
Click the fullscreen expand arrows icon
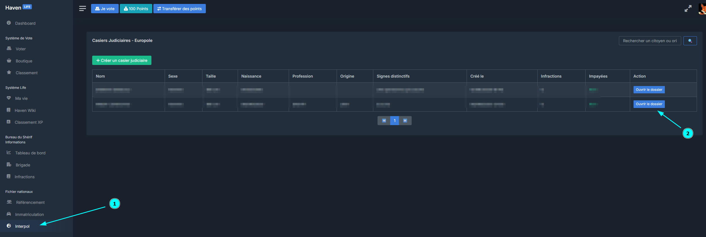click(x=688, y=9)
